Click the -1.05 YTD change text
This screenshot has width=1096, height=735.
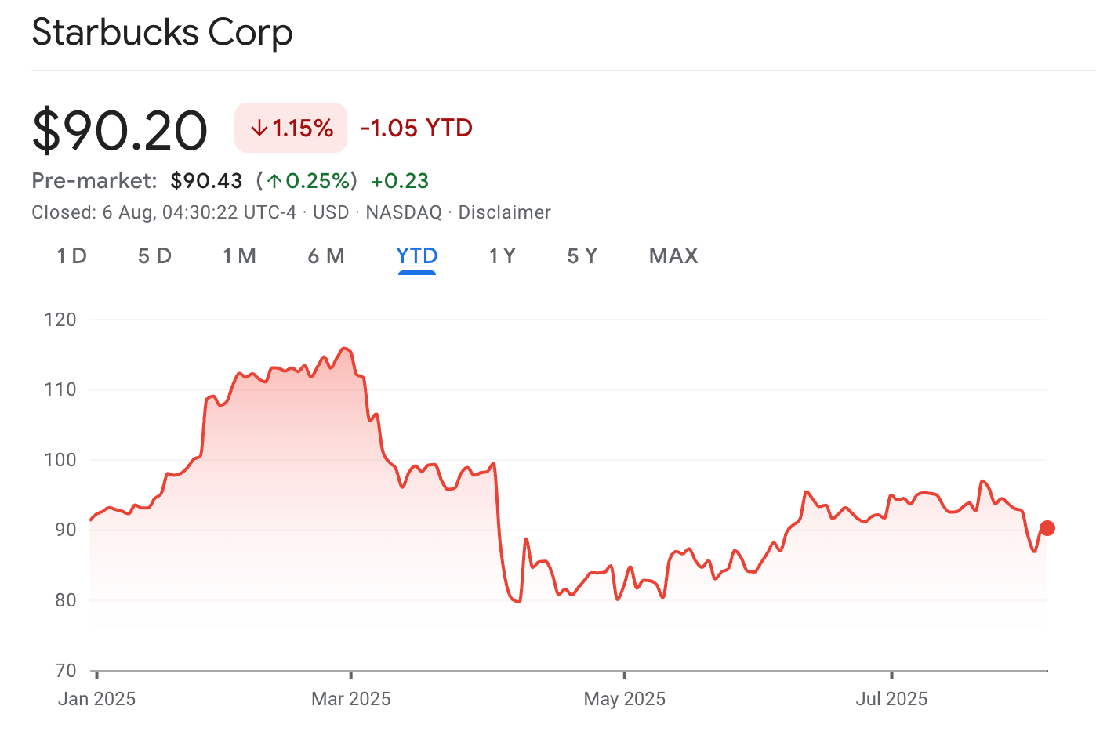tap(416, 128)
